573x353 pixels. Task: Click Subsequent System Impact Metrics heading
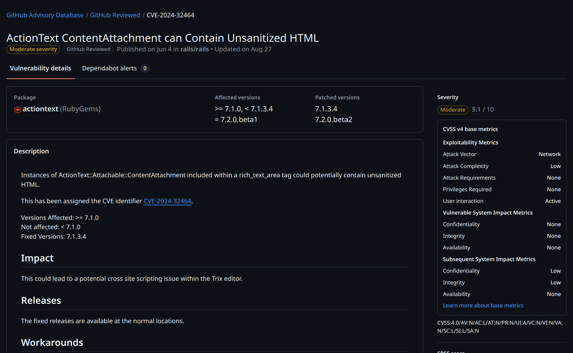(x=489, y=259)
